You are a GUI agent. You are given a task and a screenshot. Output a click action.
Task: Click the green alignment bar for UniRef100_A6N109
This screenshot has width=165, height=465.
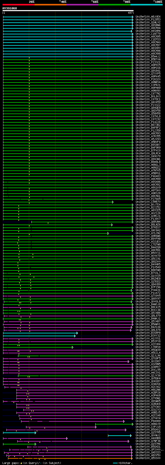[114, 424]
